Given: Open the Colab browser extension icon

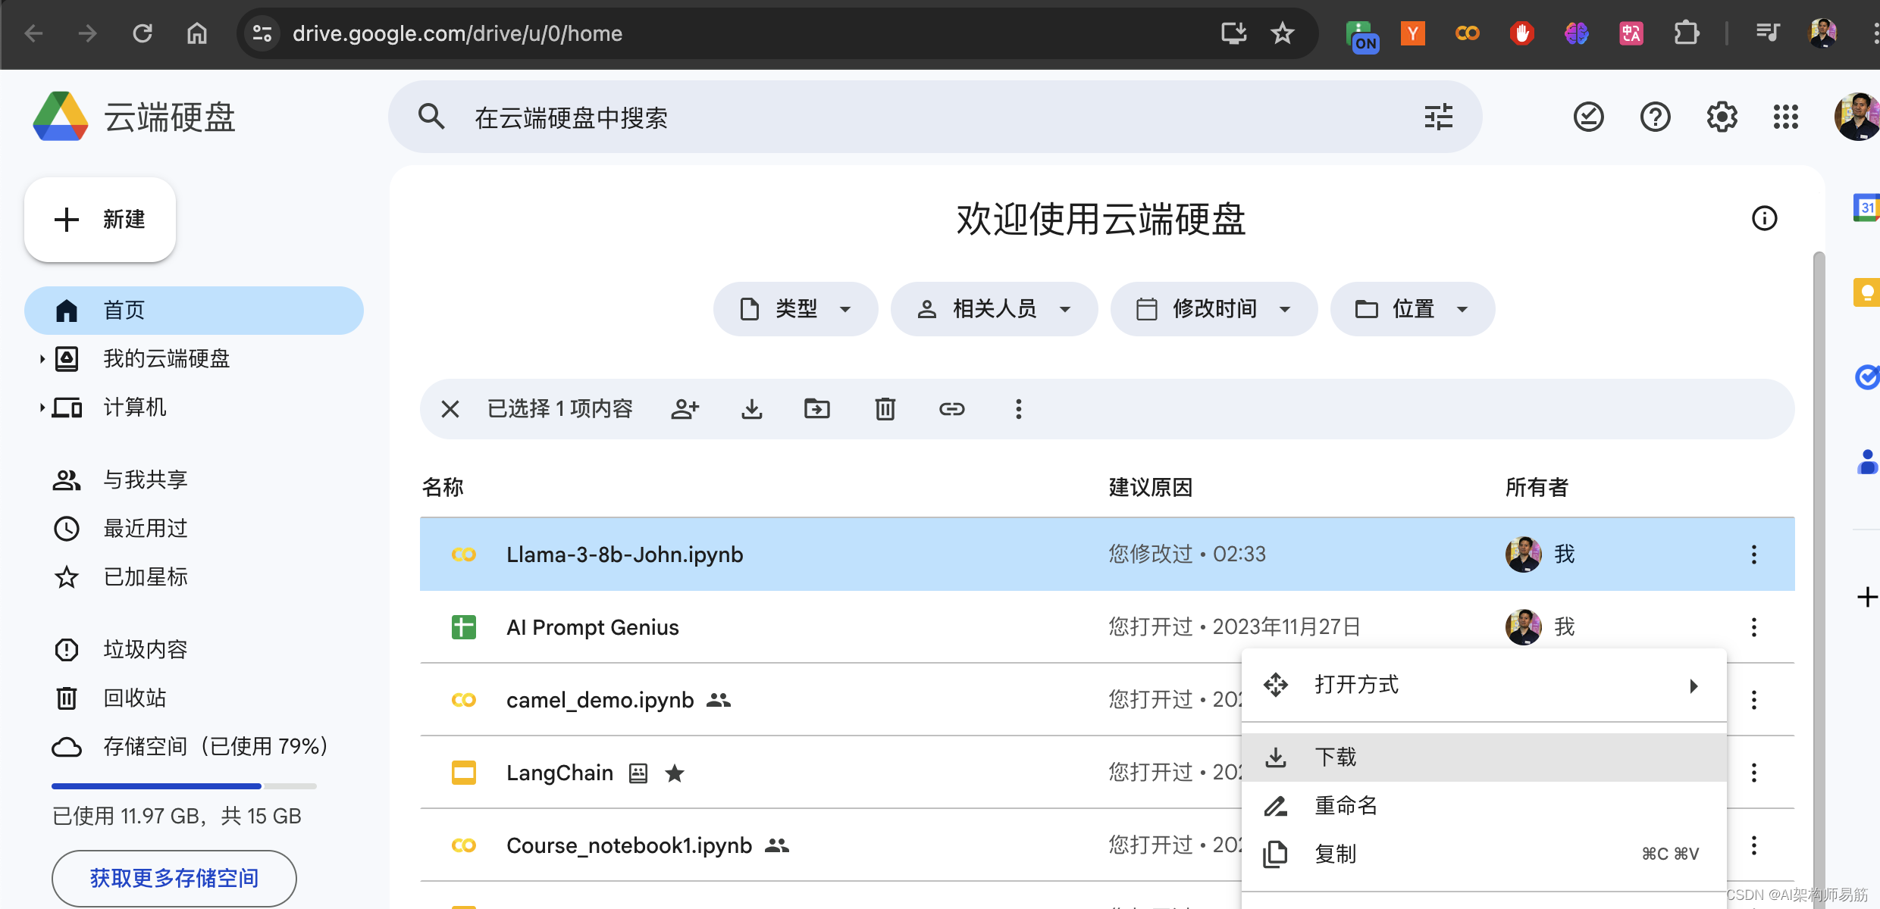Looking at the screenshot, I should click(x=1467, y=33).
